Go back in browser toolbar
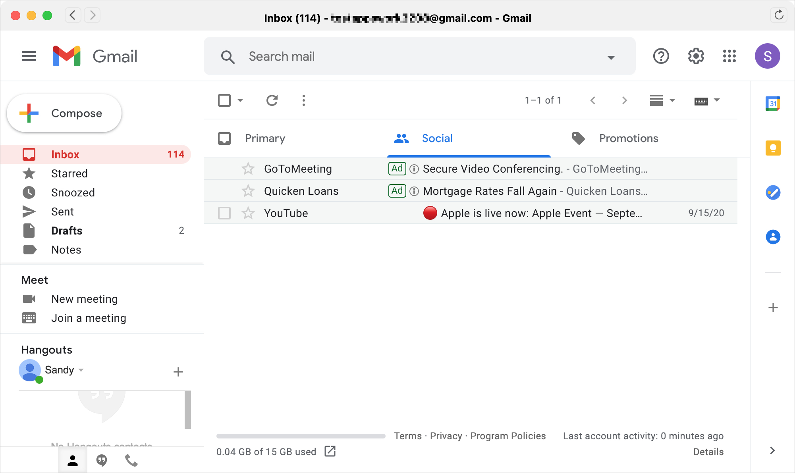795x473 pixels. (x=73, y=15)
